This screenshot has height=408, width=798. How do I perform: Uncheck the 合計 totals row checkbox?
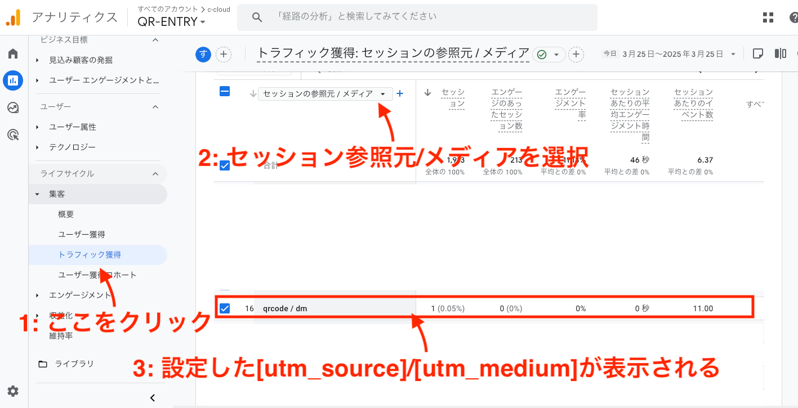pyautogui.click(x=225, y=165)
